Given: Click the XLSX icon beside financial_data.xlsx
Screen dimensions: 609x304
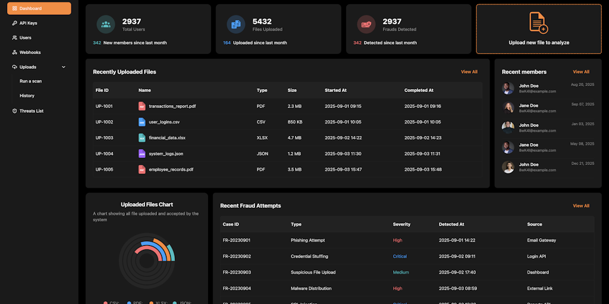Looking at the screenshot, I should 142,138.
